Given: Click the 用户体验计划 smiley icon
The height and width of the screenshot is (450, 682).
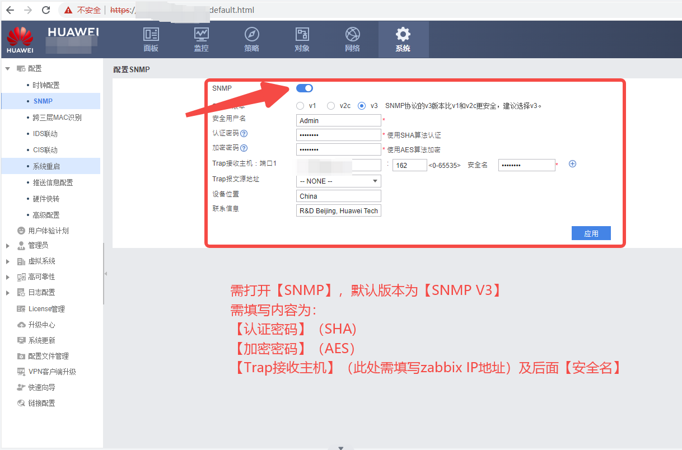Looking at the screenshot, I should (x=21, y=231).
